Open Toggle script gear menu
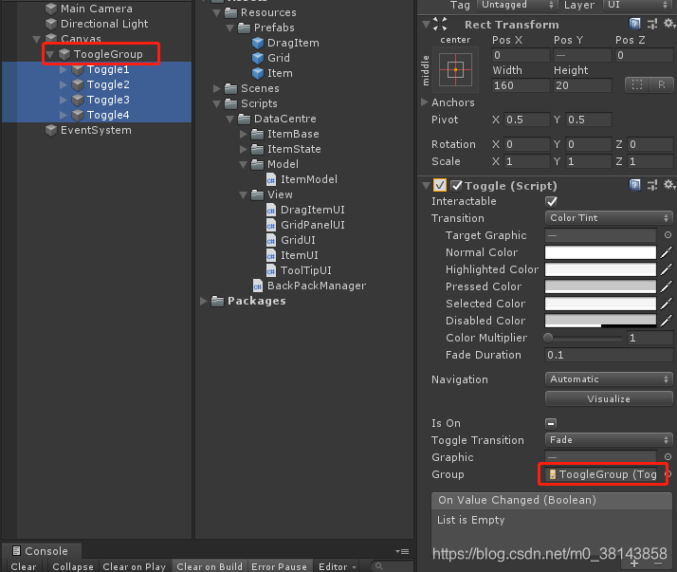The image size is (677, 572). click(x=669, y=184)
